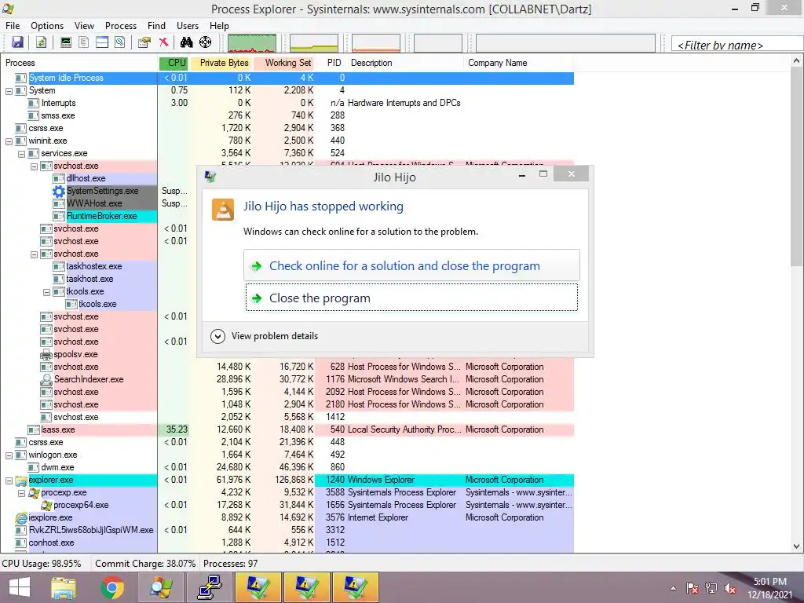
Task: Select the lsass.exe process row
Action: [287, 429]
